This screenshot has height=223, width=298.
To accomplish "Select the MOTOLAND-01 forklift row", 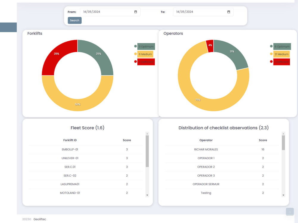I will coord(86,193).
